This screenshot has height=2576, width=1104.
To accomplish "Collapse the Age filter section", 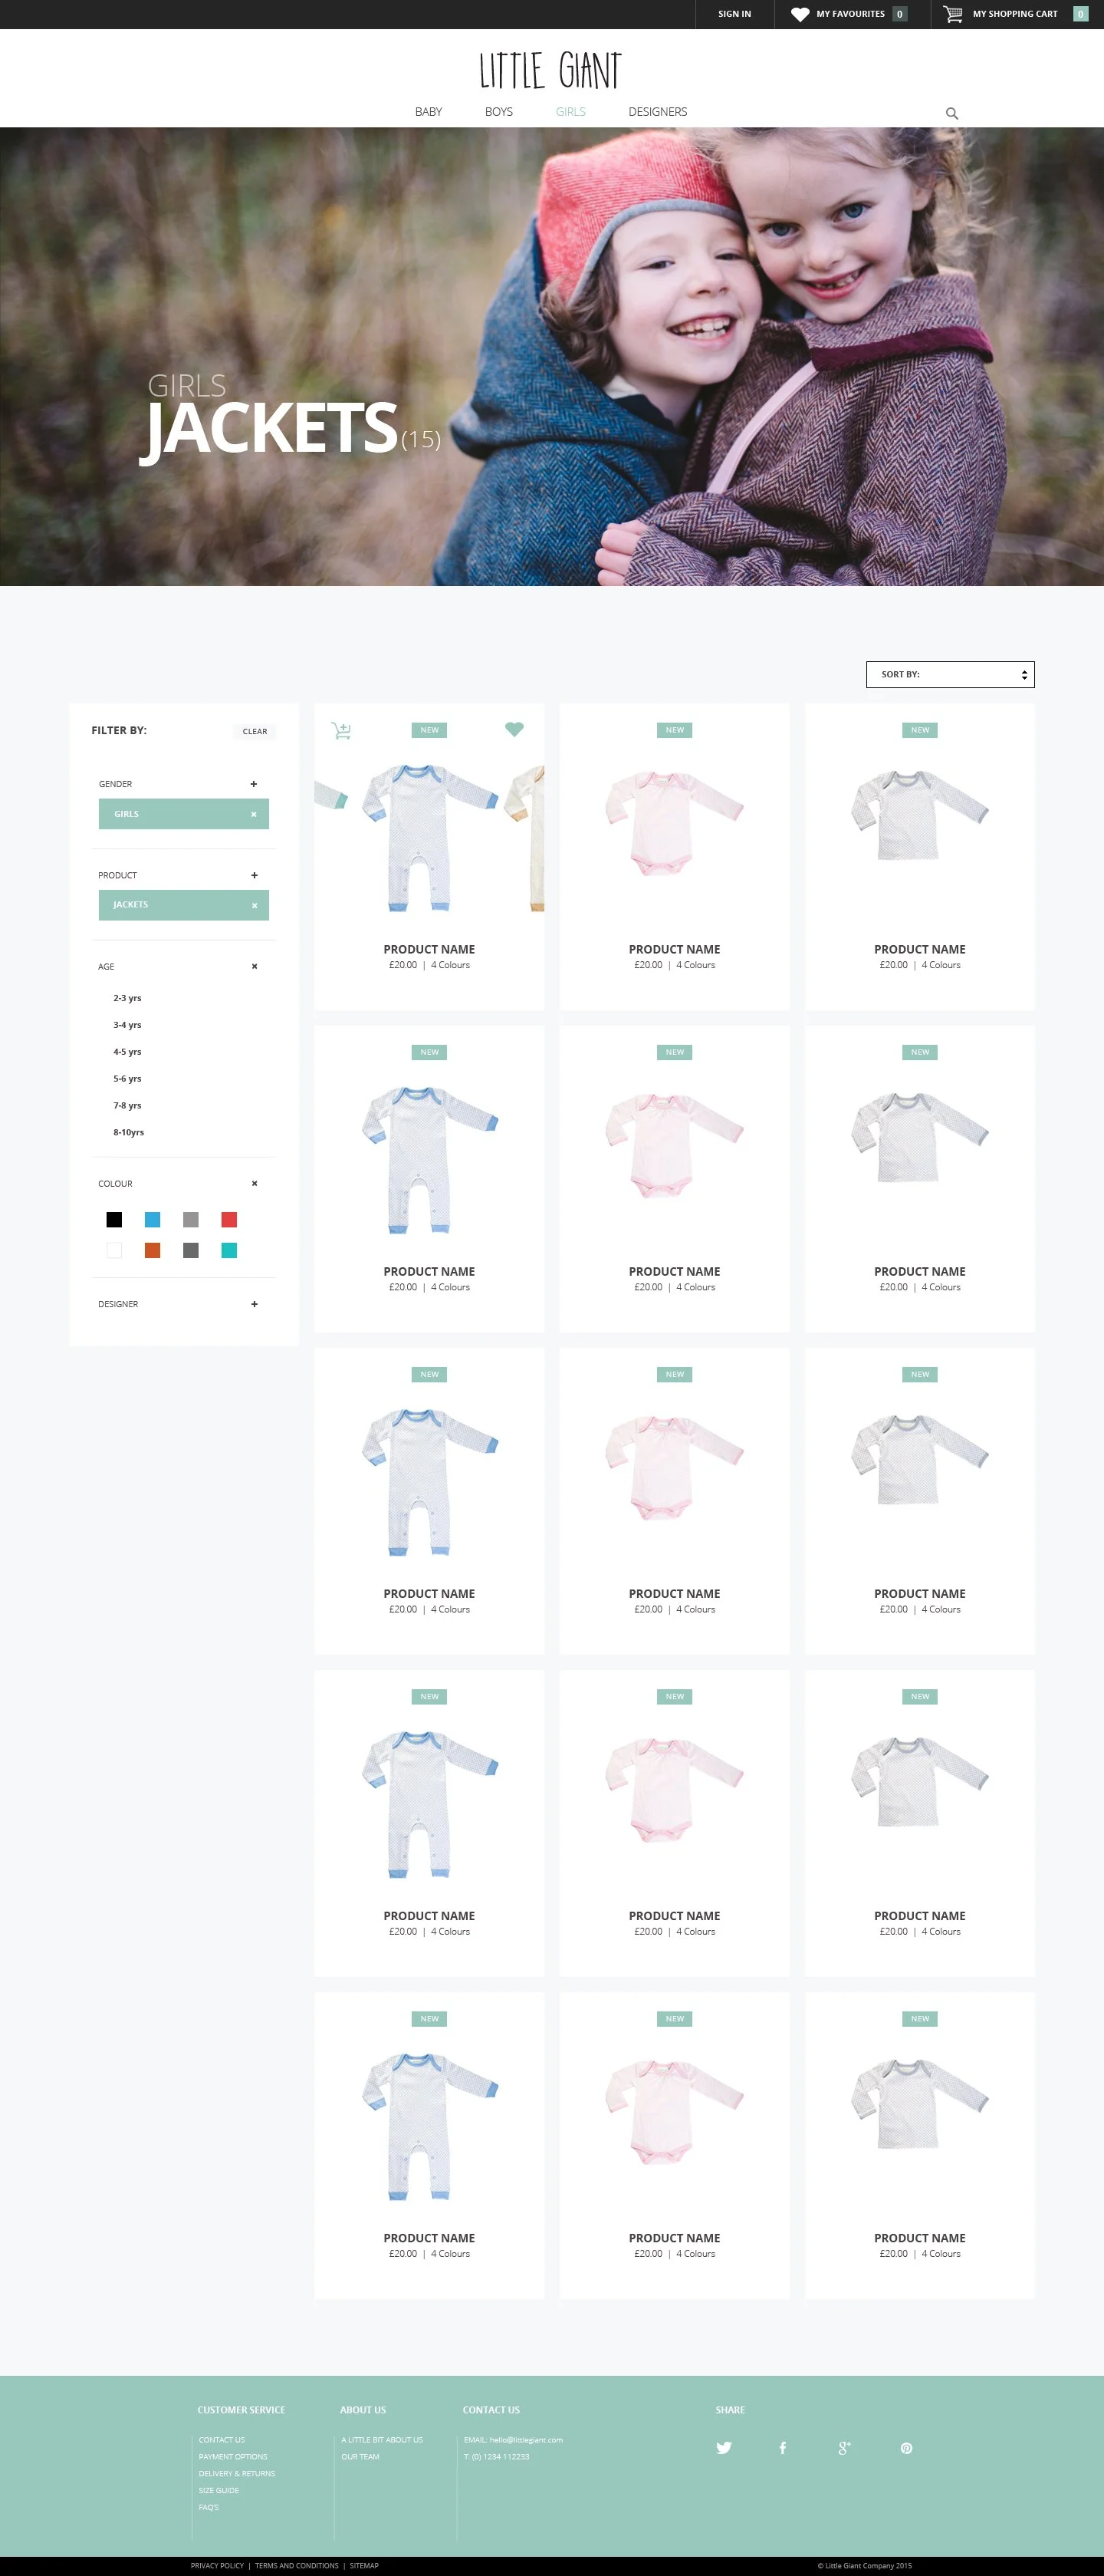I will [254, 966].
